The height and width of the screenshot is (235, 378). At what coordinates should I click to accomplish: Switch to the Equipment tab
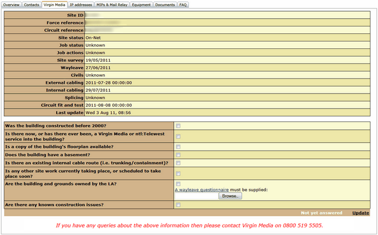(x=141, y=4)
